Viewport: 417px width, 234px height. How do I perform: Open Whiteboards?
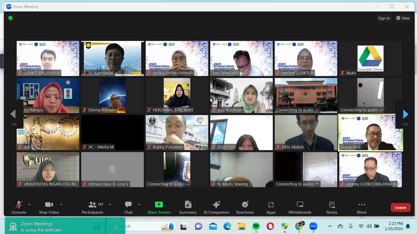pyautogui.click(x=300, y=207)
